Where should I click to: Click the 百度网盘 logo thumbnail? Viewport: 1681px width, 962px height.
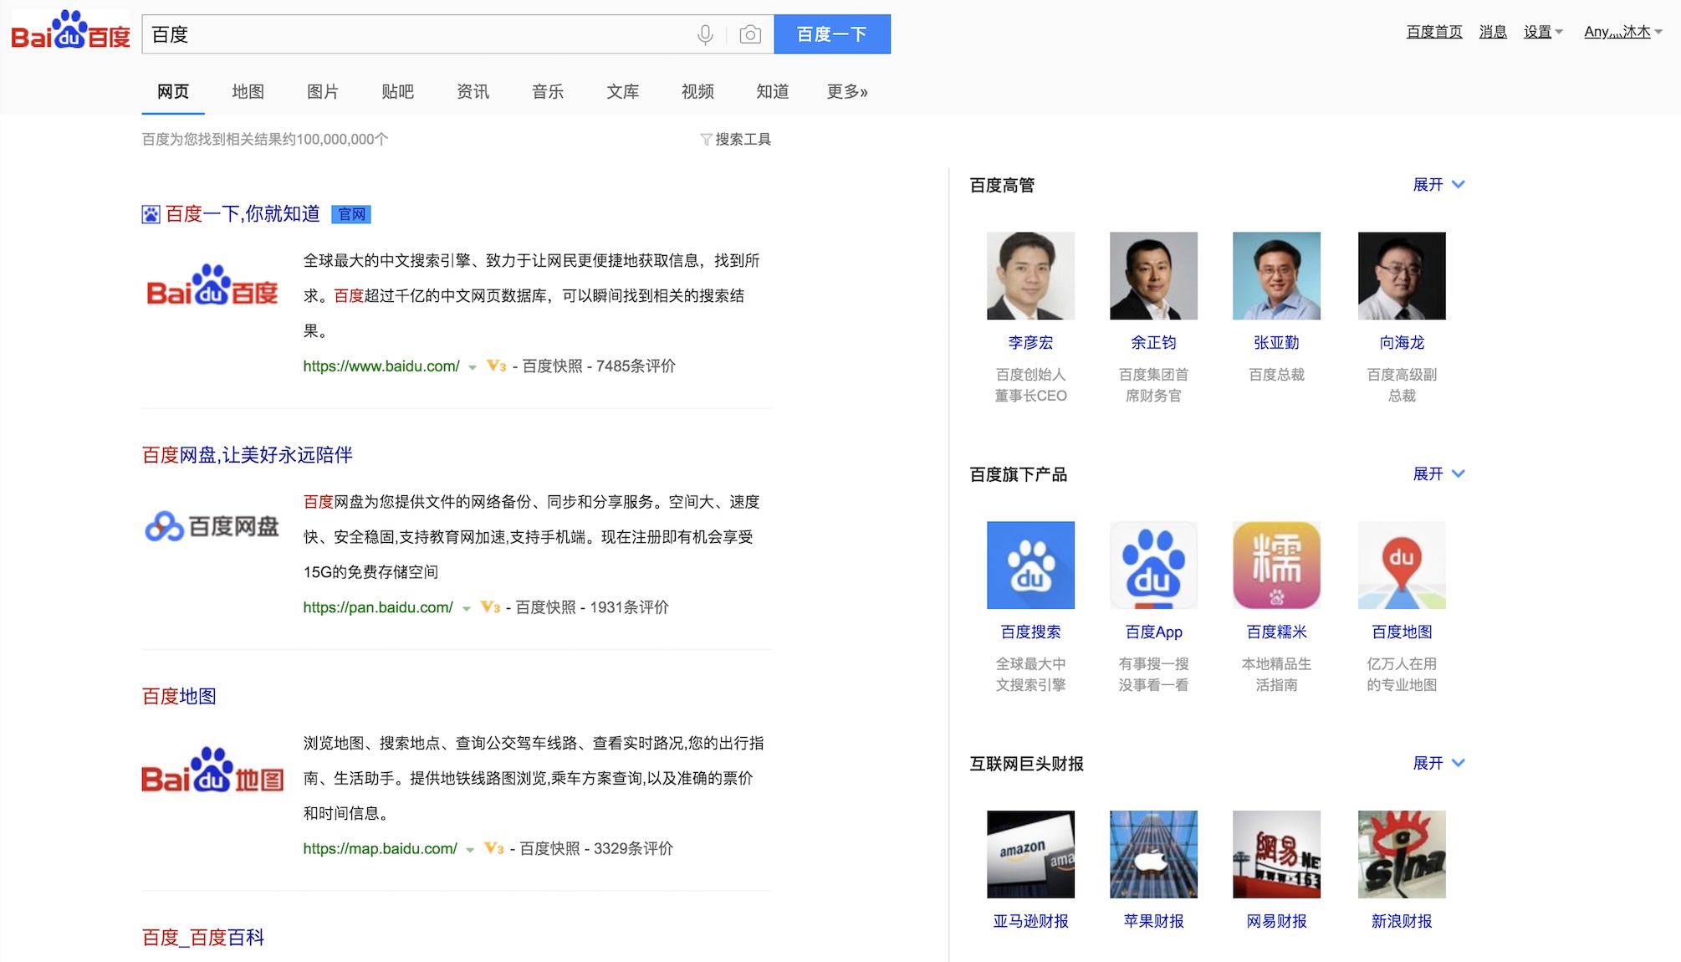(x=212, y=525)
